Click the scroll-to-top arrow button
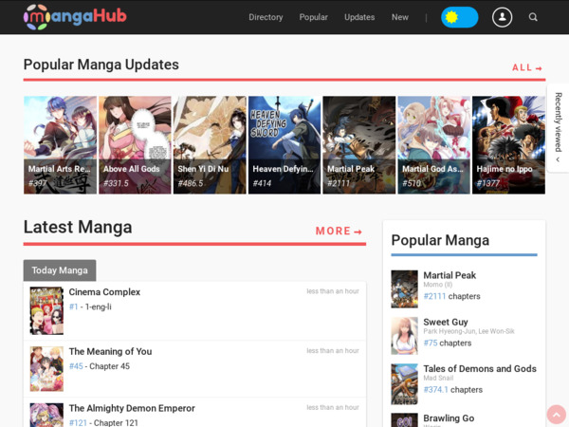Image resolution: width=569 pixels, height=427 pixels. 557,415
